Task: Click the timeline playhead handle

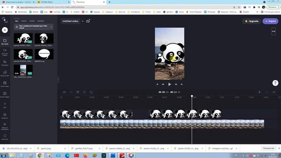Action: click(192, 96)
